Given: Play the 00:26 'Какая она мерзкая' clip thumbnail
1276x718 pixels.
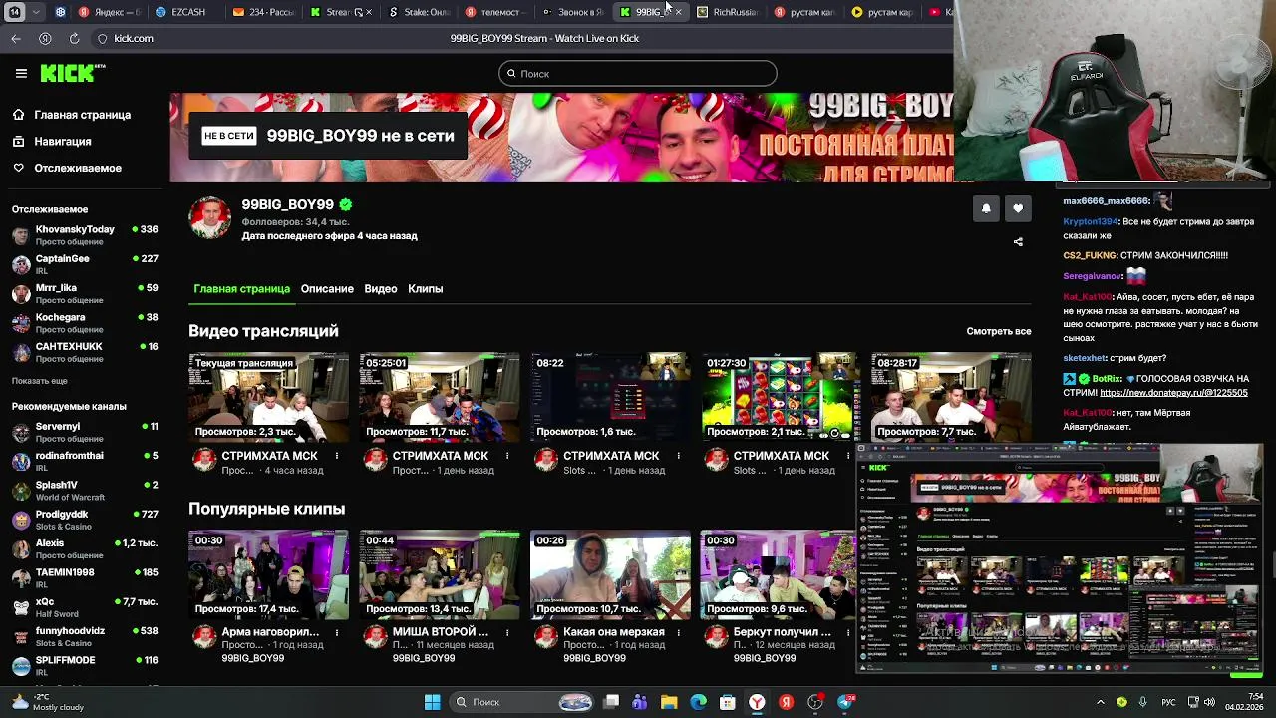Looking at the screenshot, I should [610, 574].
